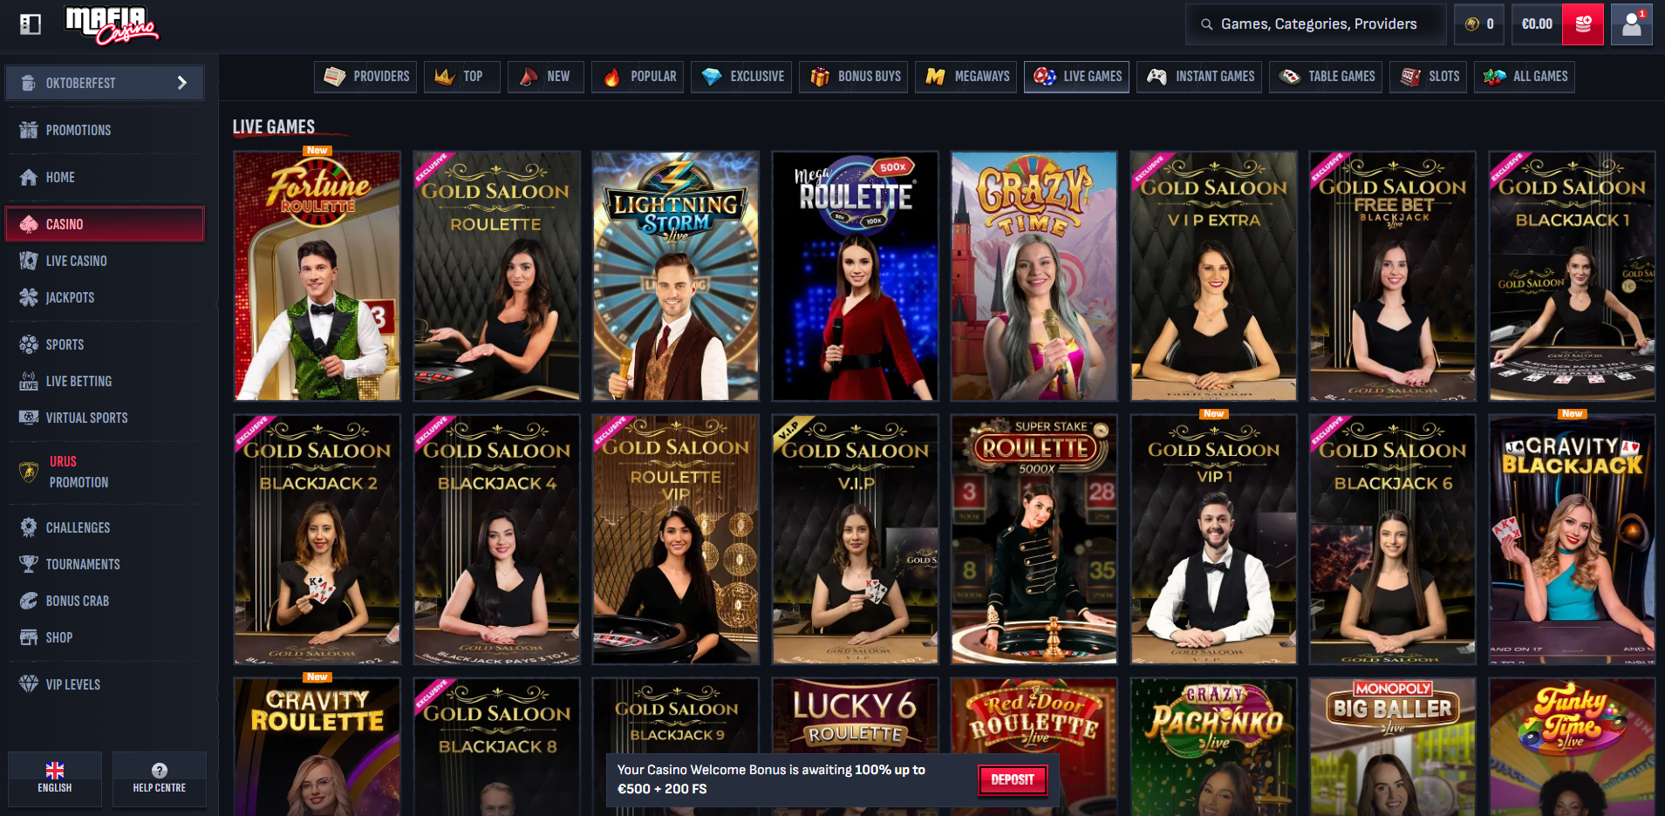
Task: Collapse the sidebar with the panel icon
Action: [x=31, y=24]
